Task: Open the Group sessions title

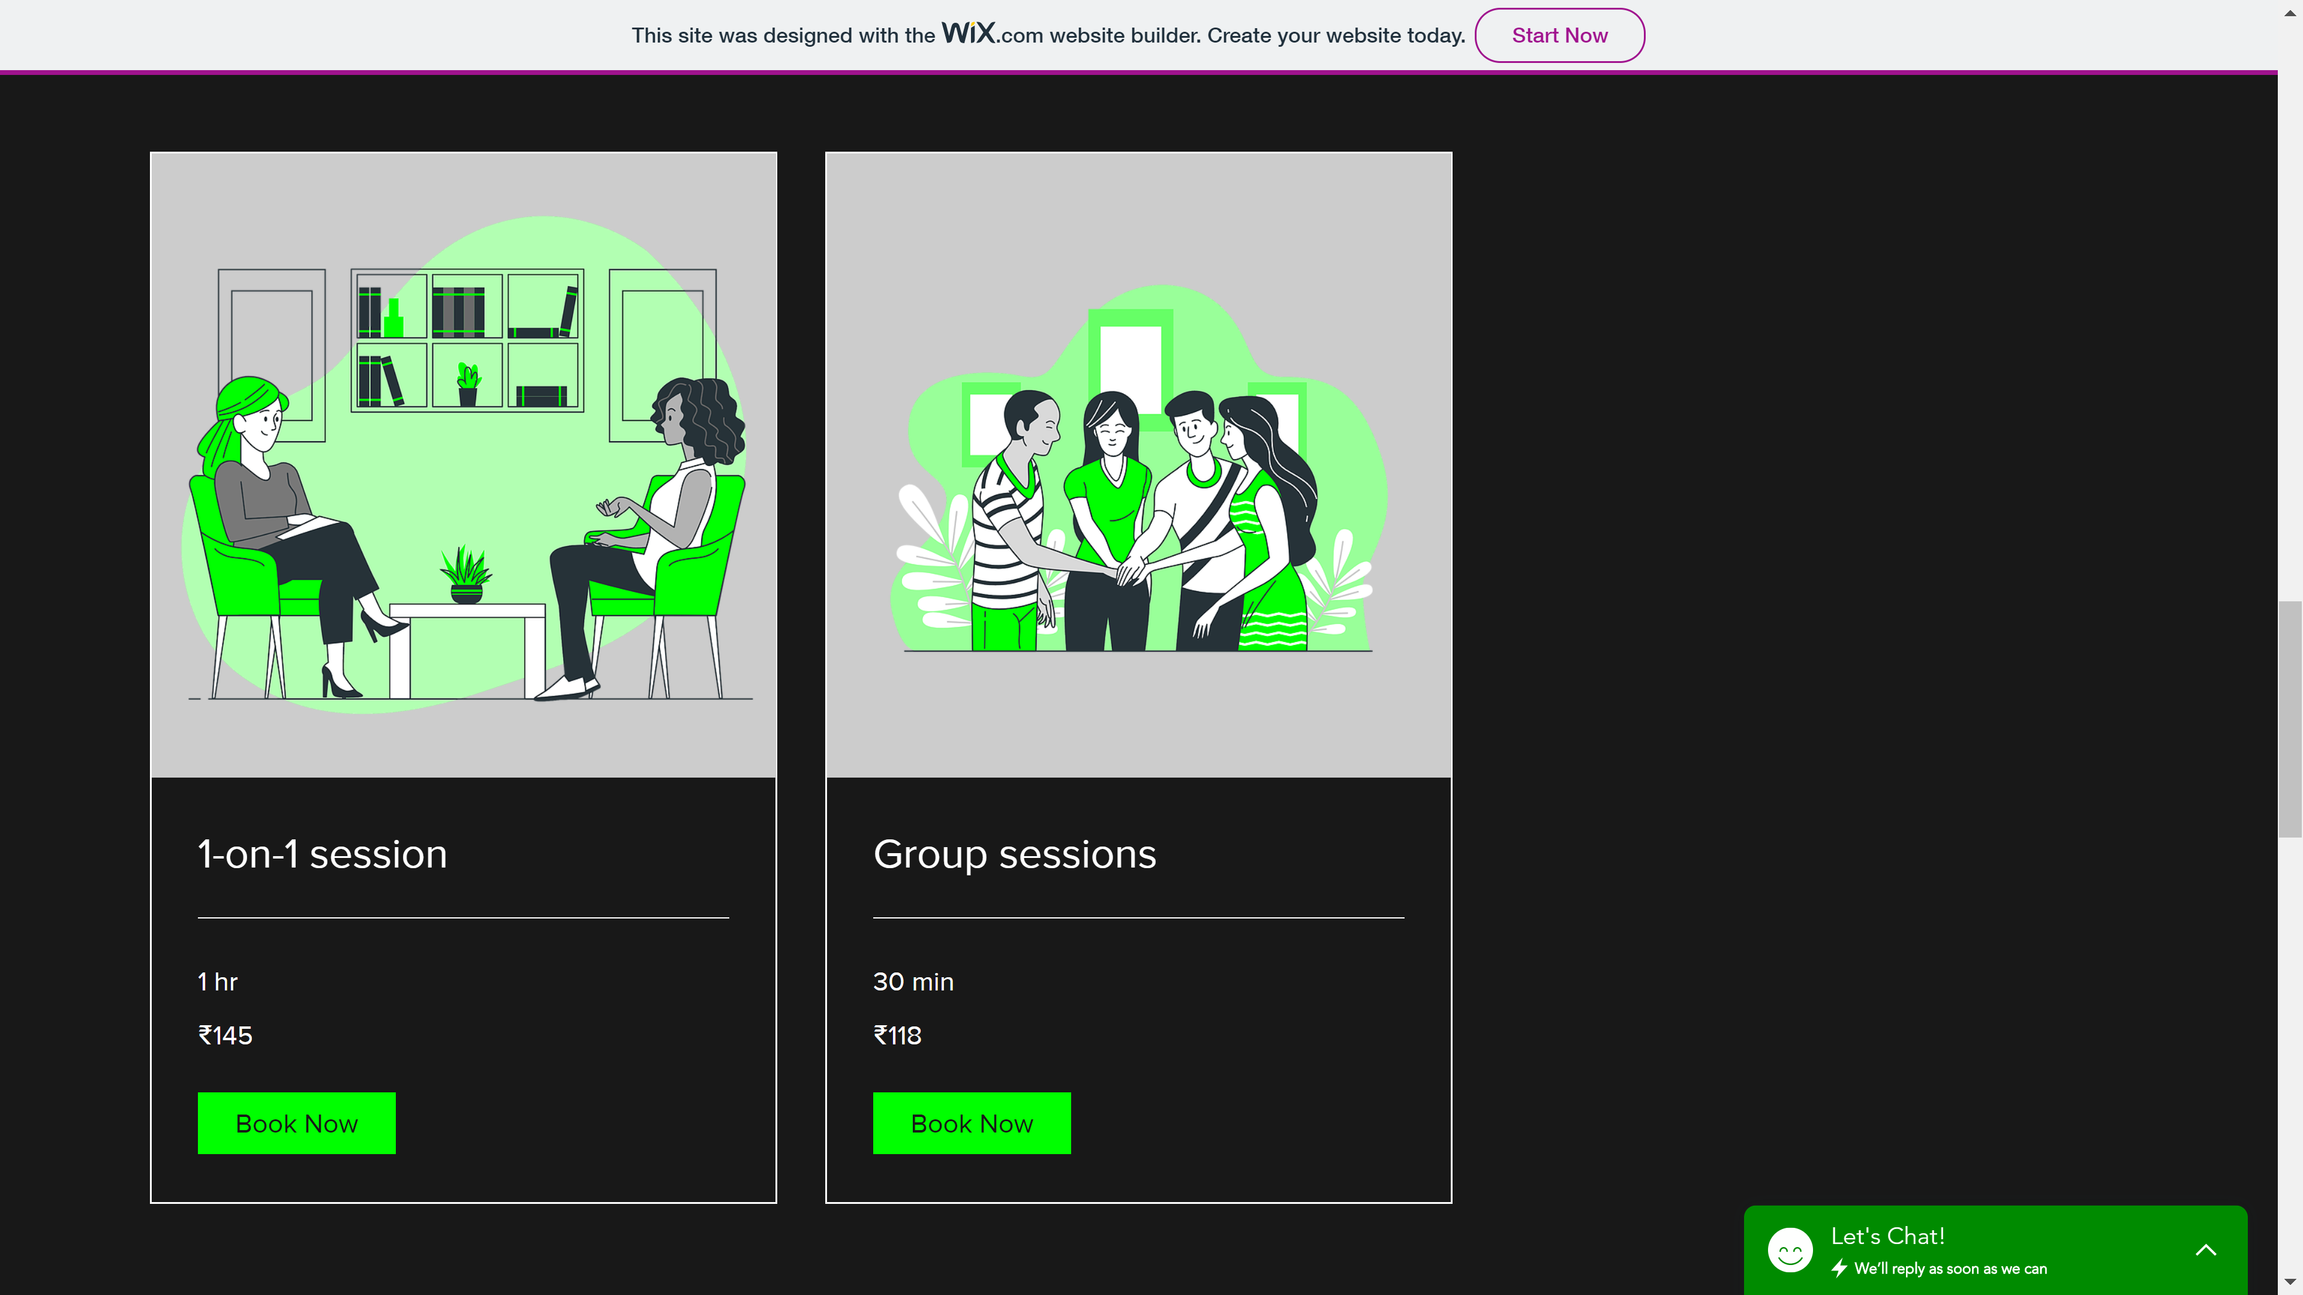Action: pyautogui.click(x=1015, y=854)
